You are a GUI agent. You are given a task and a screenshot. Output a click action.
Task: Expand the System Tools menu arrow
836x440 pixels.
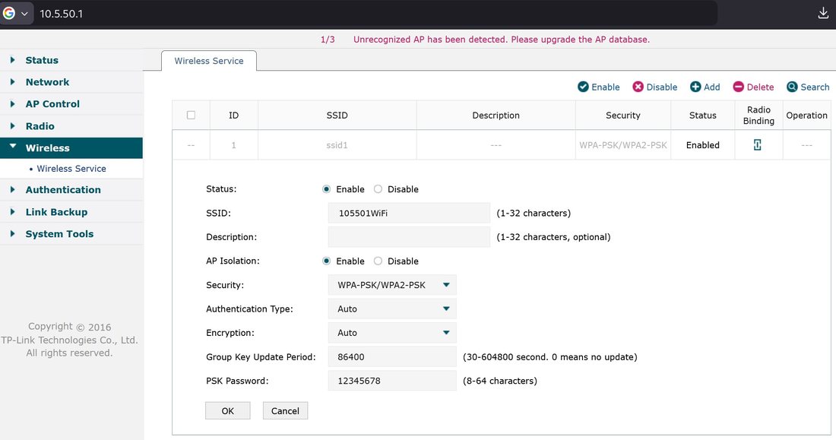(12, 233)
